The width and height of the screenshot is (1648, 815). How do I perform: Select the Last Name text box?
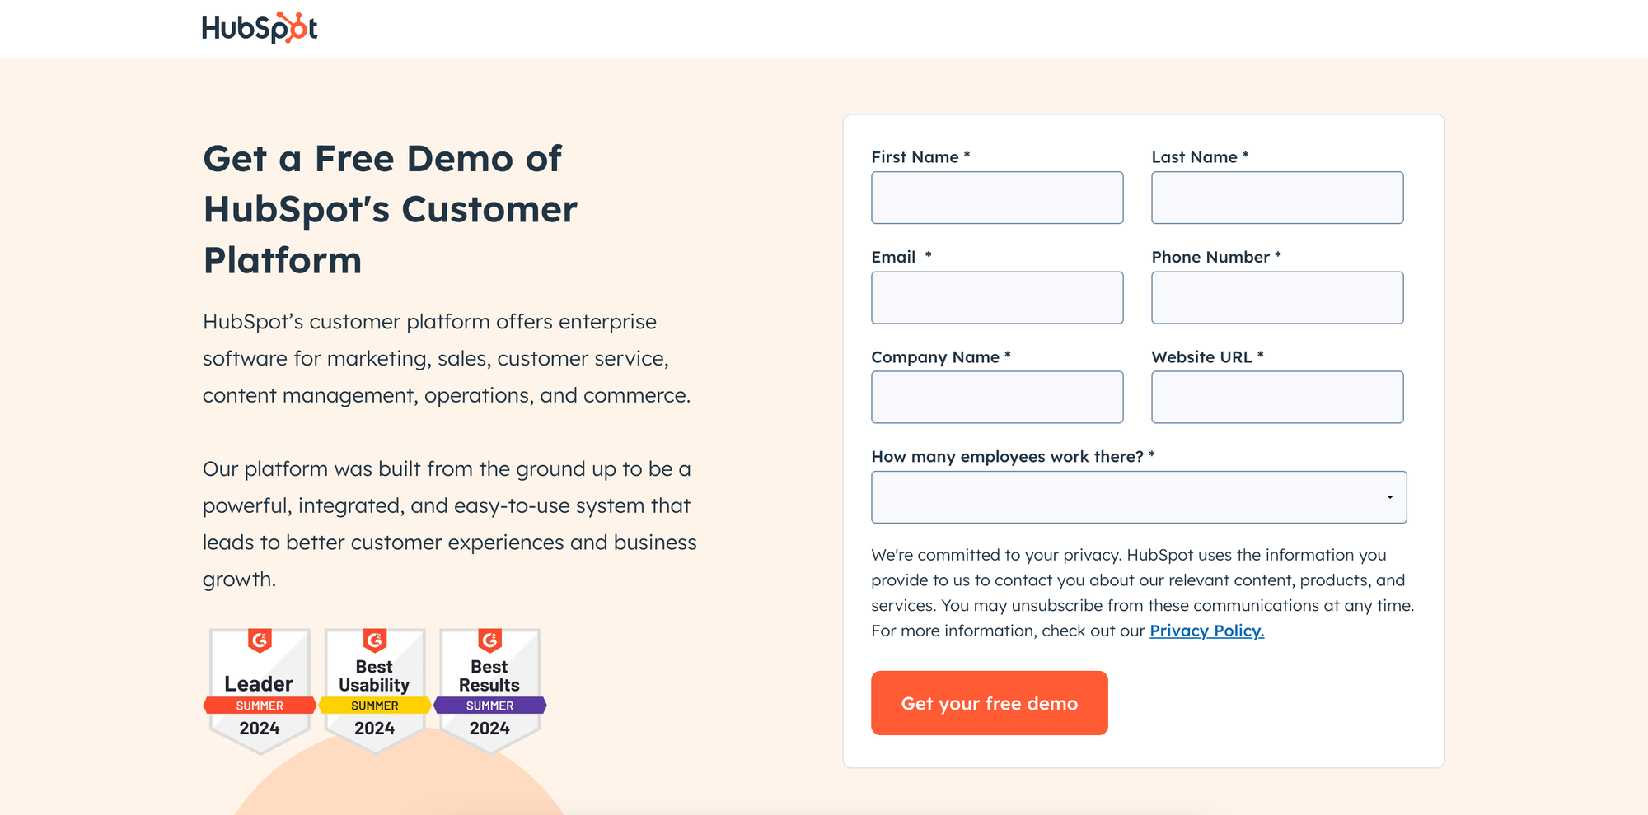1277,198
